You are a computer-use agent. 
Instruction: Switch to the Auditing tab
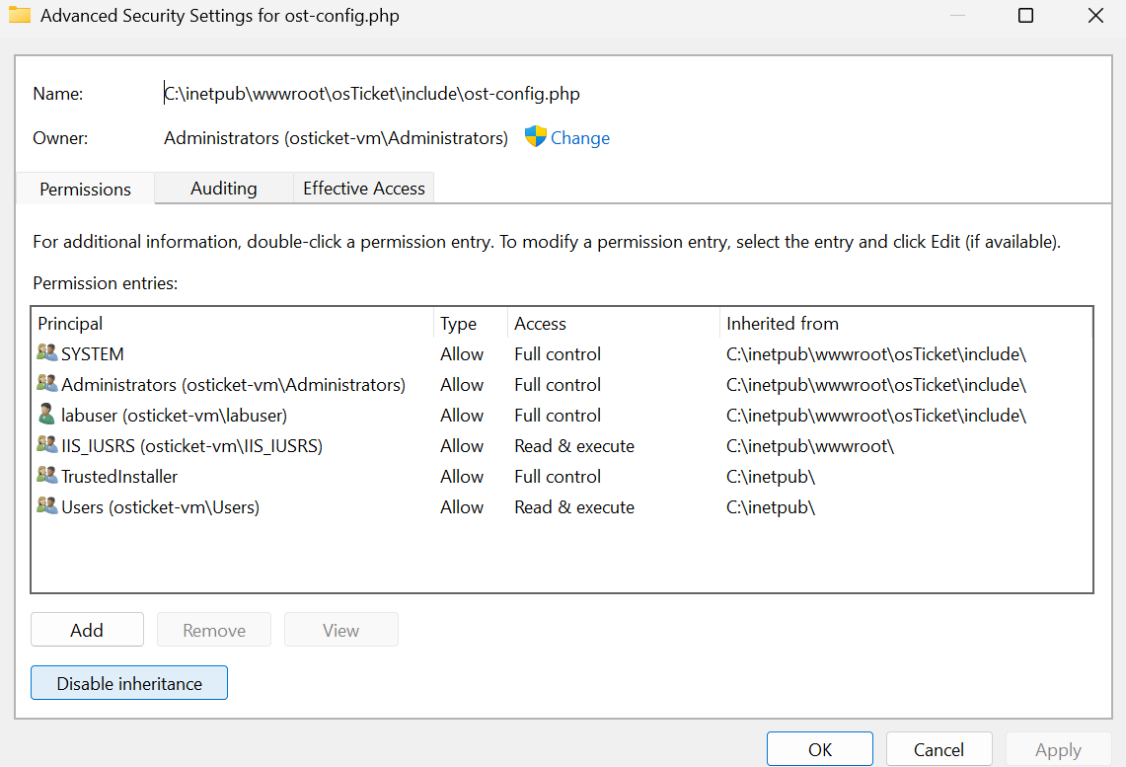[224, 189]
